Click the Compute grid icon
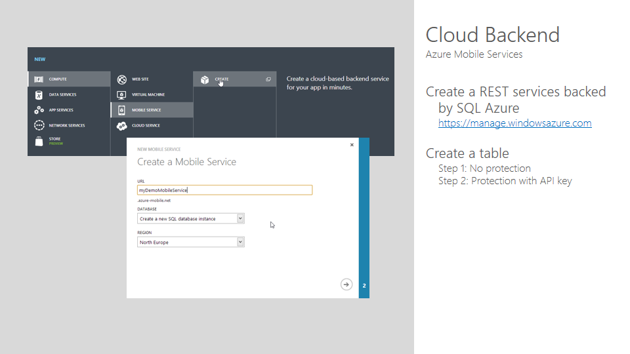Image resolution: width=630 pixels, height=354 pixels. (39, 79)
